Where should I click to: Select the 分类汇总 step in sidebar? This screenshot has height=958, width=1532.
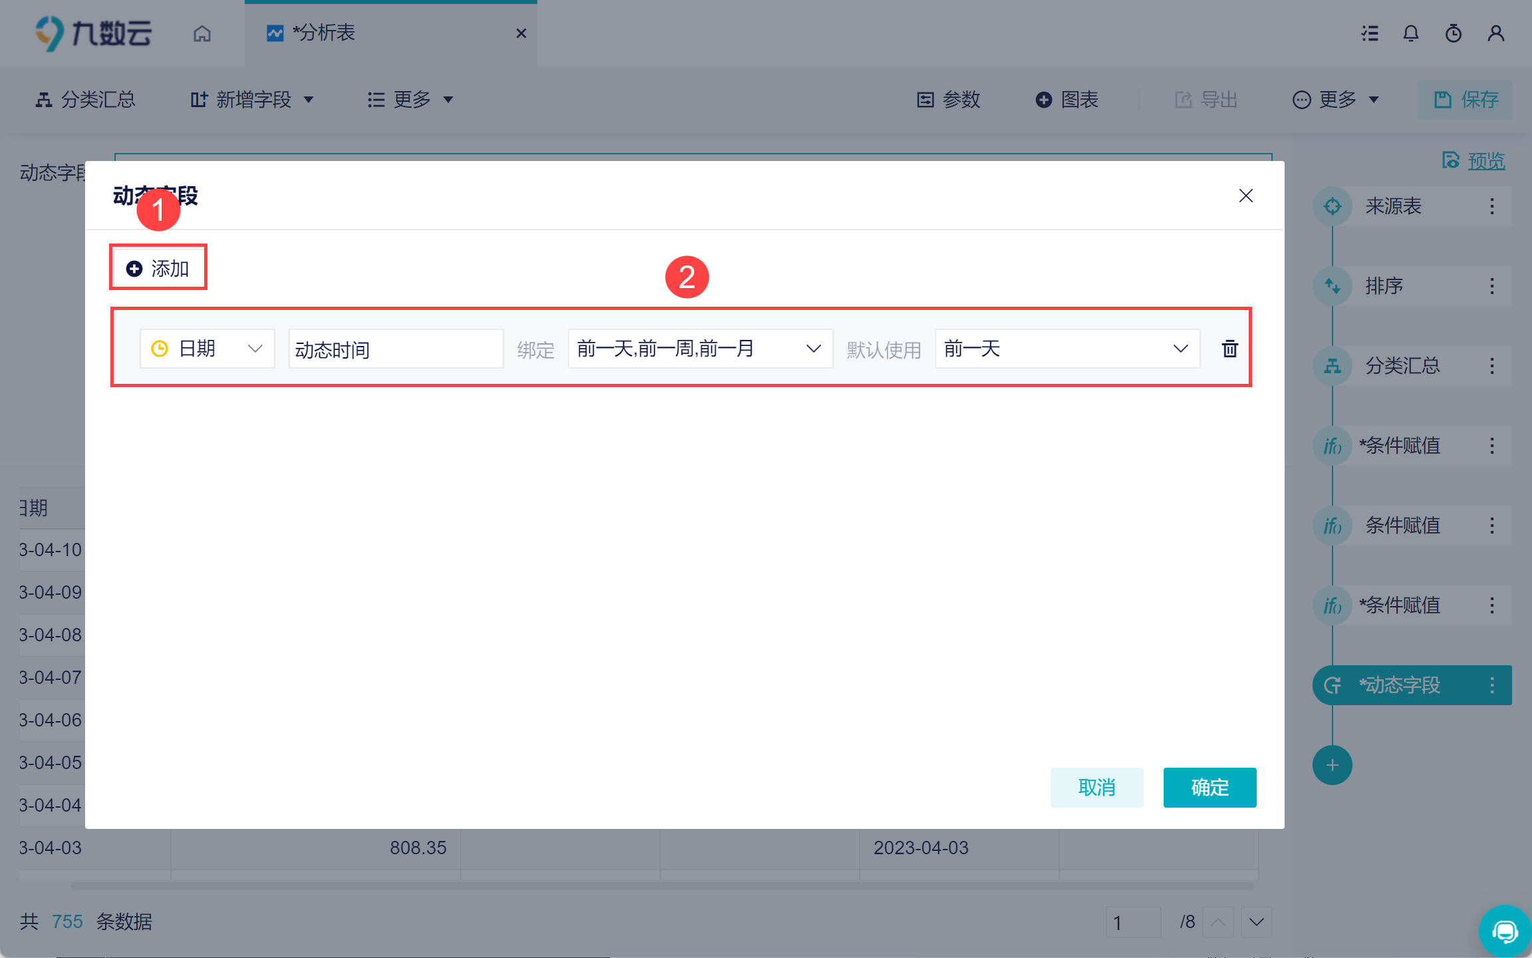click(x=1402, y=366)
